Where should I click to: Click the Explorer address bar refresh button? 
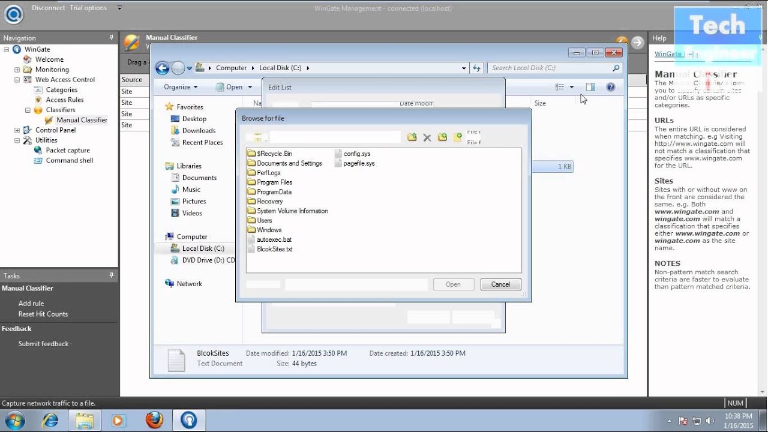coord(477,68)
